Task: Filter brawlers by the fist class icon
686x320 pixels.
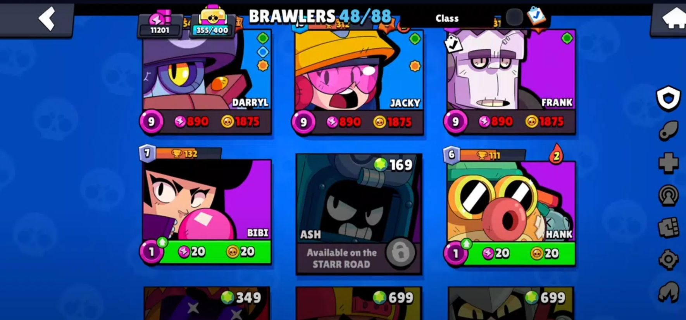Action: click(x=669, y=227)
